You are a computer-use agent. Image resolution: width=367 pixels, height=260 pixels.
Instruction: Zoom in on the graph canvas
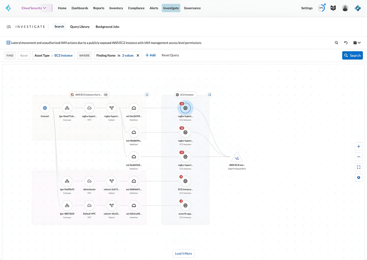coord(359,146)
